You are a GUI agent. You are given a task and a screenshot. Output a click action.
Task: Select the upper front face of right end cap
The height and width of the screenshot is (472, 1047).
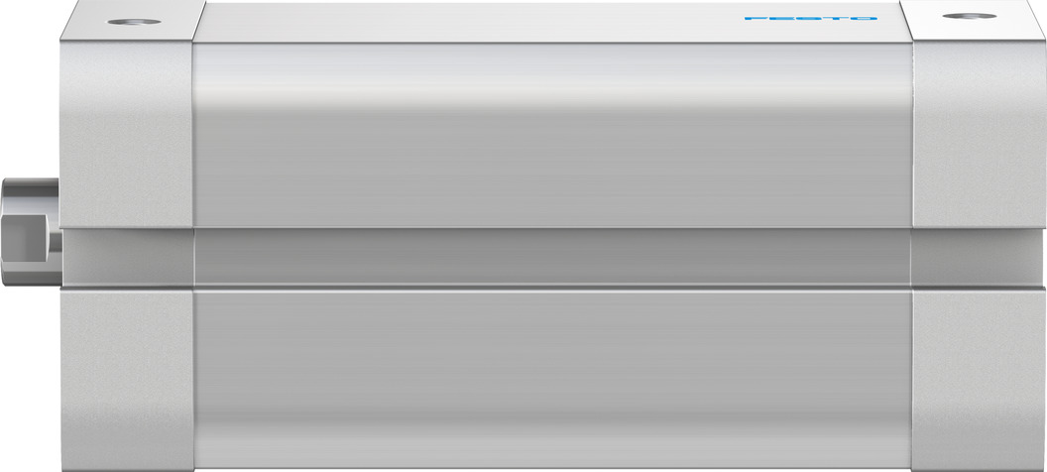coord(979,134)
